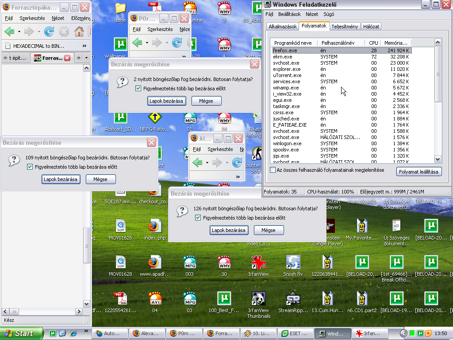This screenshot has width=453, height=340.
Task: Click the Back arrow in the Al... Firefox window
Action: tap(198, 162)
